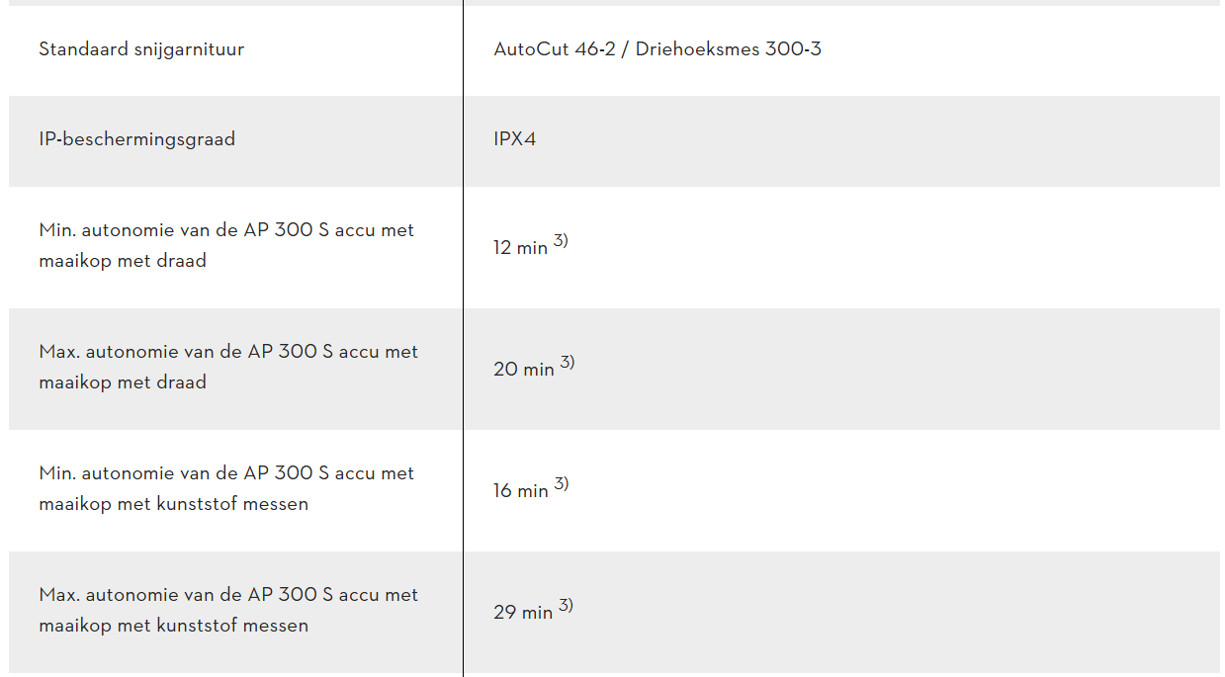Image resolution: width=1225 pixels, height=677 pixels.
Task: Open footnote 3) next to 29 min
Action: (x=566, y=606)
